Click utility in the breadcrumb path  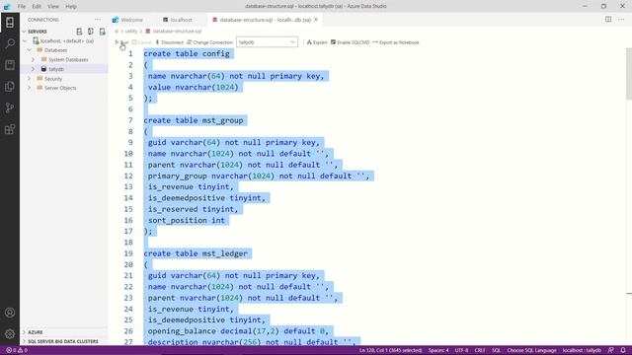(x=131, y=31)
